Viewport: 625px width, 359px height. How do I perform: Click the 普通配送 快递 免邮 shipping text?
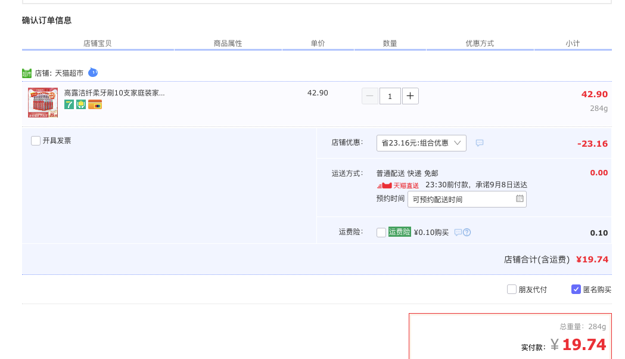pos(407,174)
